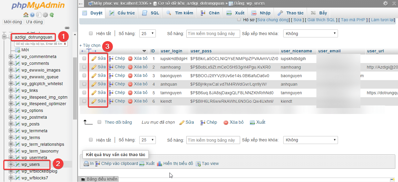Refresh the navigation panel with green arrow
Image resolution: width=398 pixels, height=182 pixels.
tap(51, 14)
